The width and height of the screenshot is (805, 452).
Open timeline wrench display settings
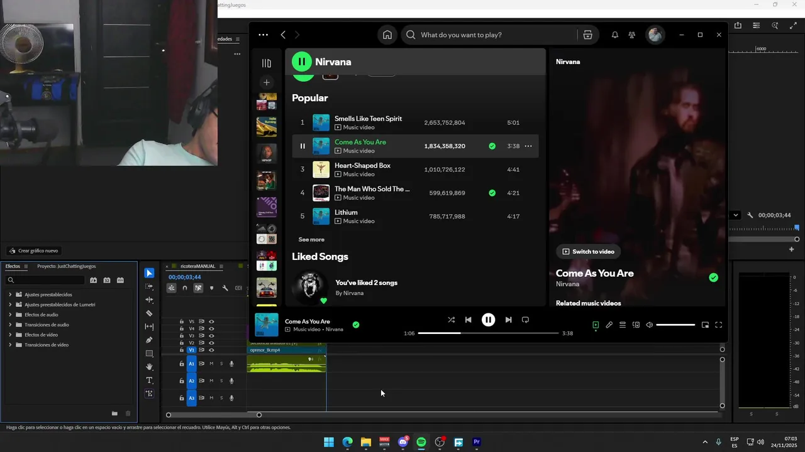pyautogui.click(x=225, y=288)
